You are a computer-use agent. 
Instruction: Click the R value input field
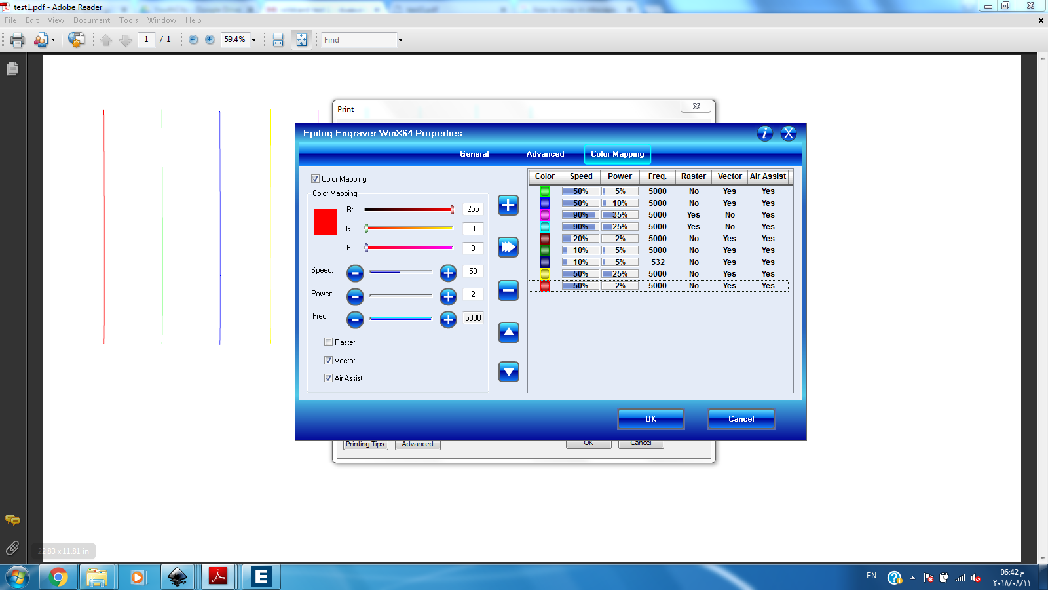[x=473, y=209]
